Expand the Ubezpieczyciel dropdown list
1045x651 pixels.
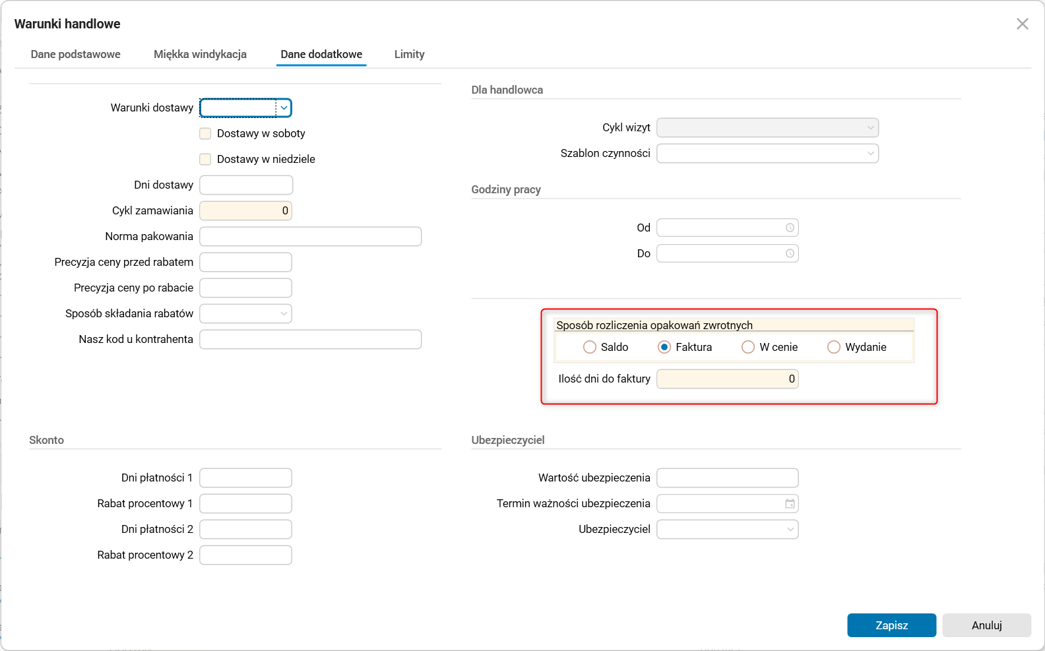tap(790, 530)
